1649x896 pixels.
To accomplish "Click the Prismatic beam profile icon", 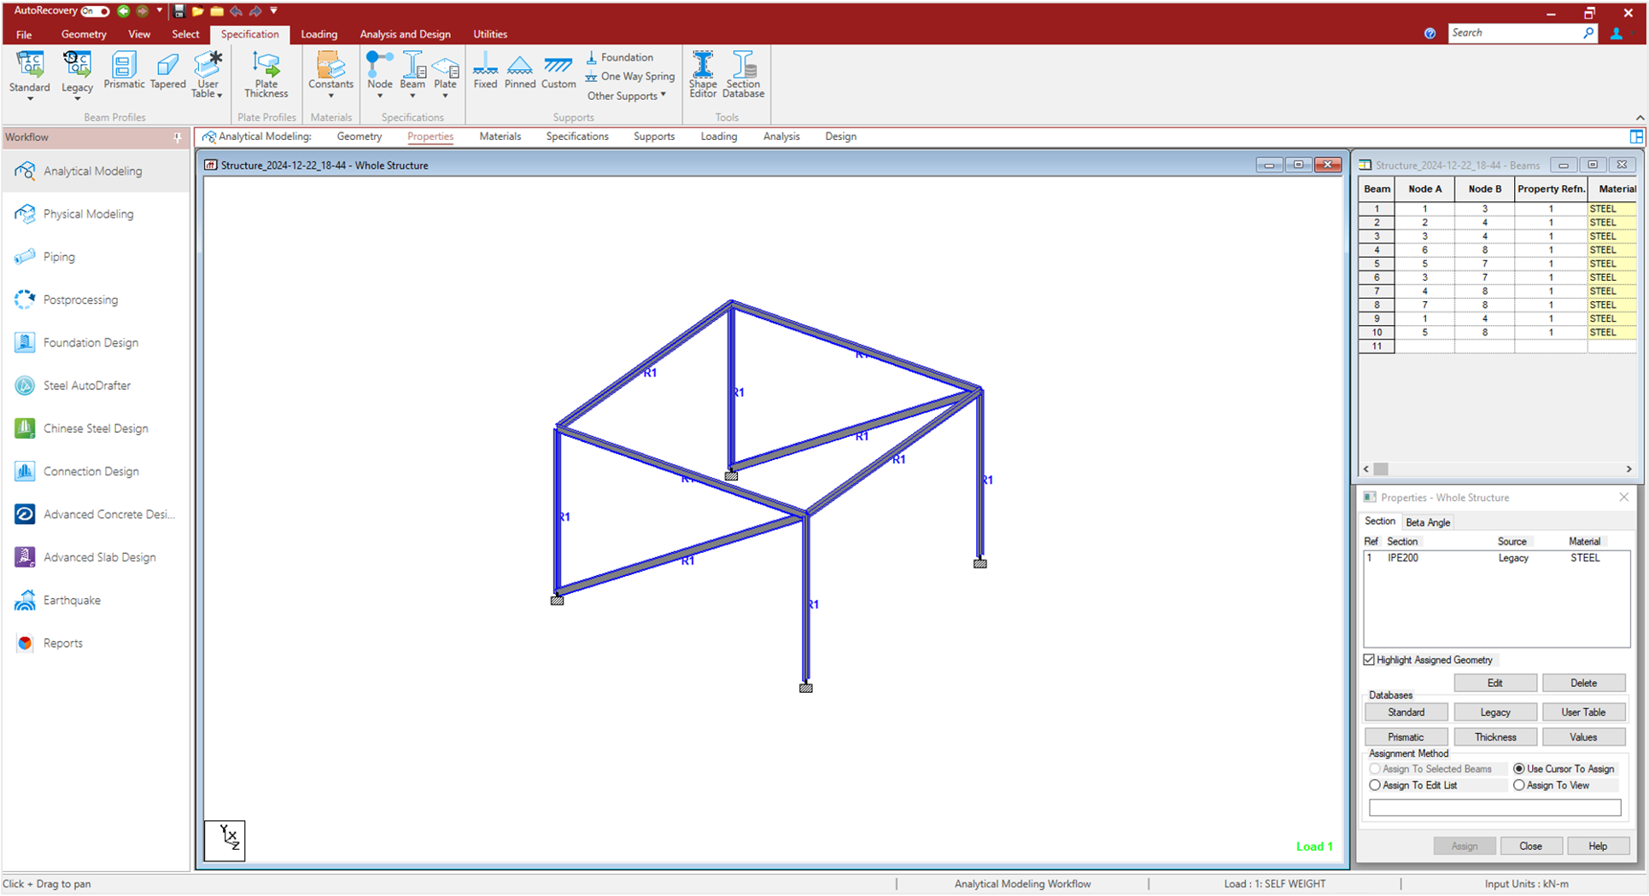I will tap(123, 71).
